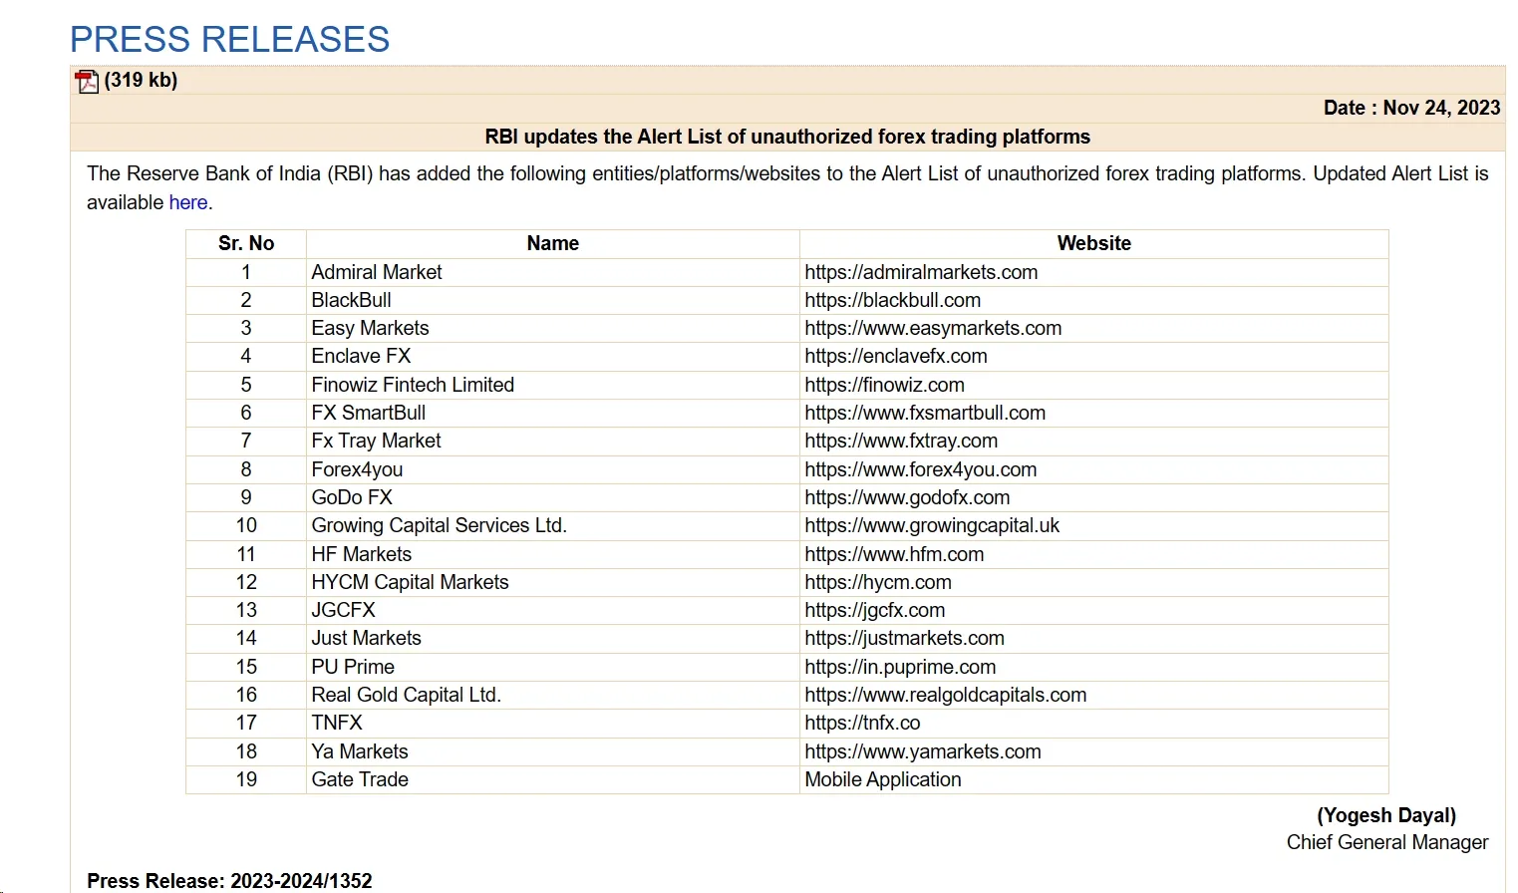Click the 'Website' column header
1518x893 pixels.
(x=1094, y=243)
